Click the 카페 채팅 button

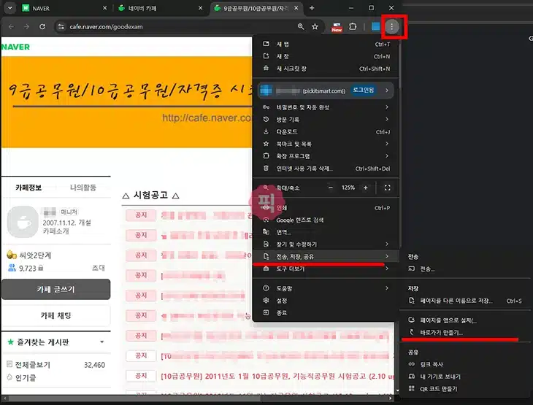pyautogui.click(x=55, y=315)
